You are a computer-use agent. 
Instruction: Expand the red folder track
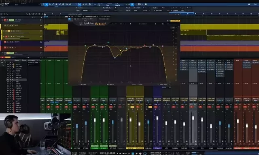[x=41, y=48]
